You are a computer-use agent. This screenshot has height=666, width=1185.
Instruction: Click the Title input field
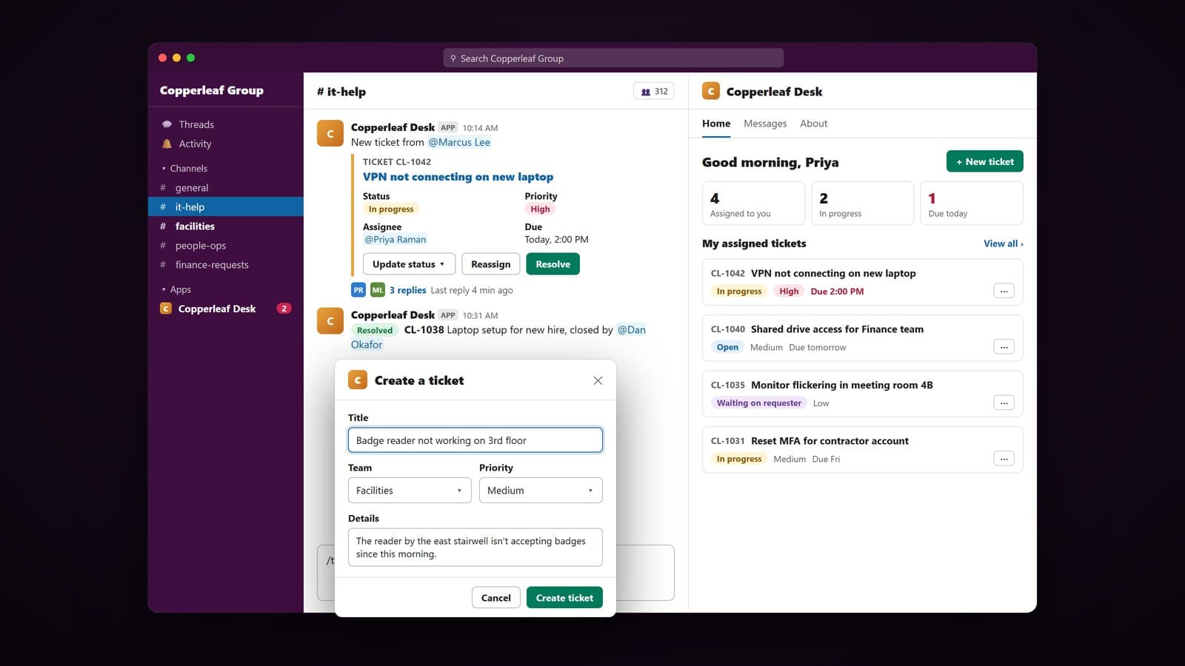click(475, 440)
